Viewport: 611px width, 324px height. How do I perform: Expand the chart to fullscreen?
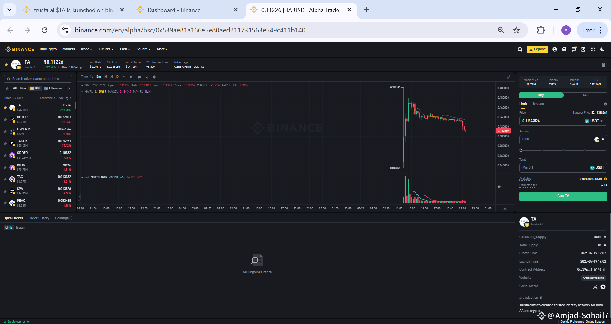pyautogui.click(x=509, y=77)
